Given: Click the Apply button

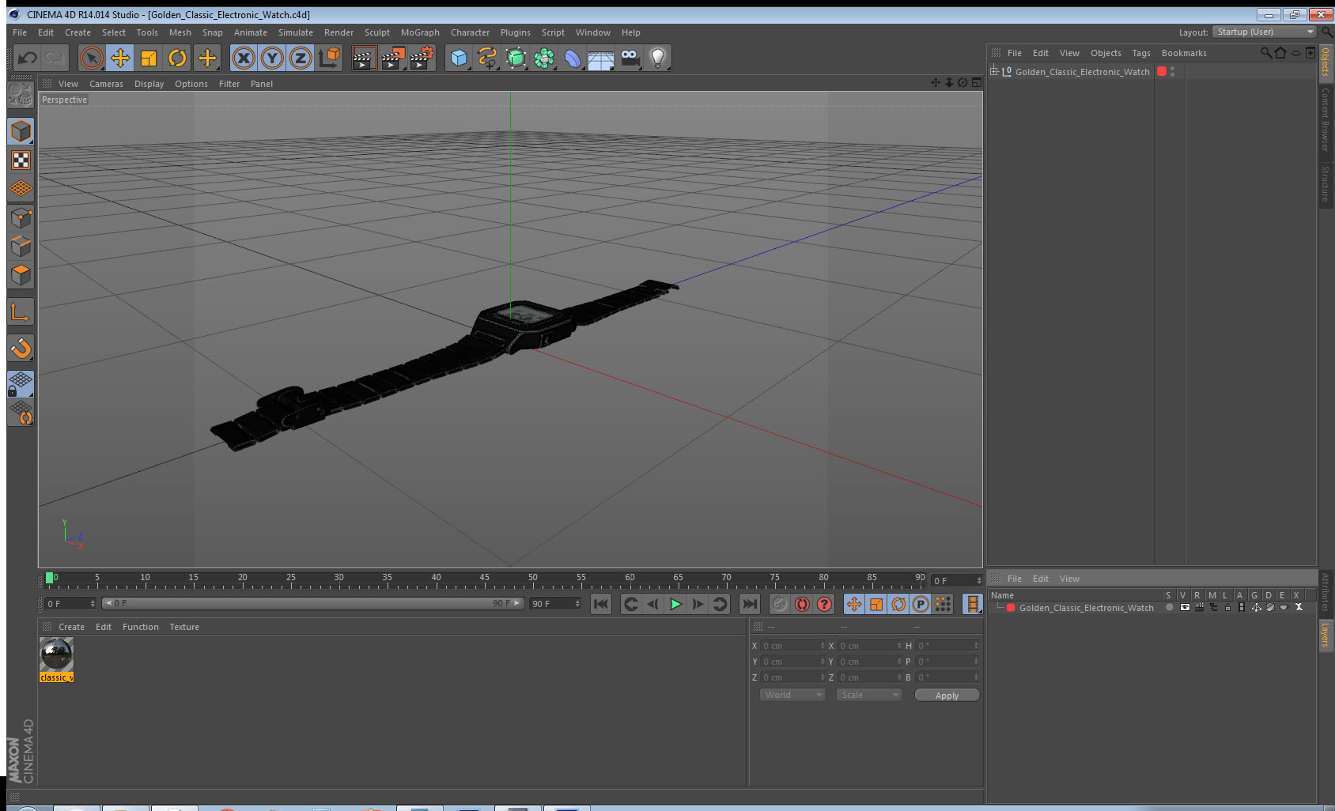Looking at the screenshot, I should point(947,696).
